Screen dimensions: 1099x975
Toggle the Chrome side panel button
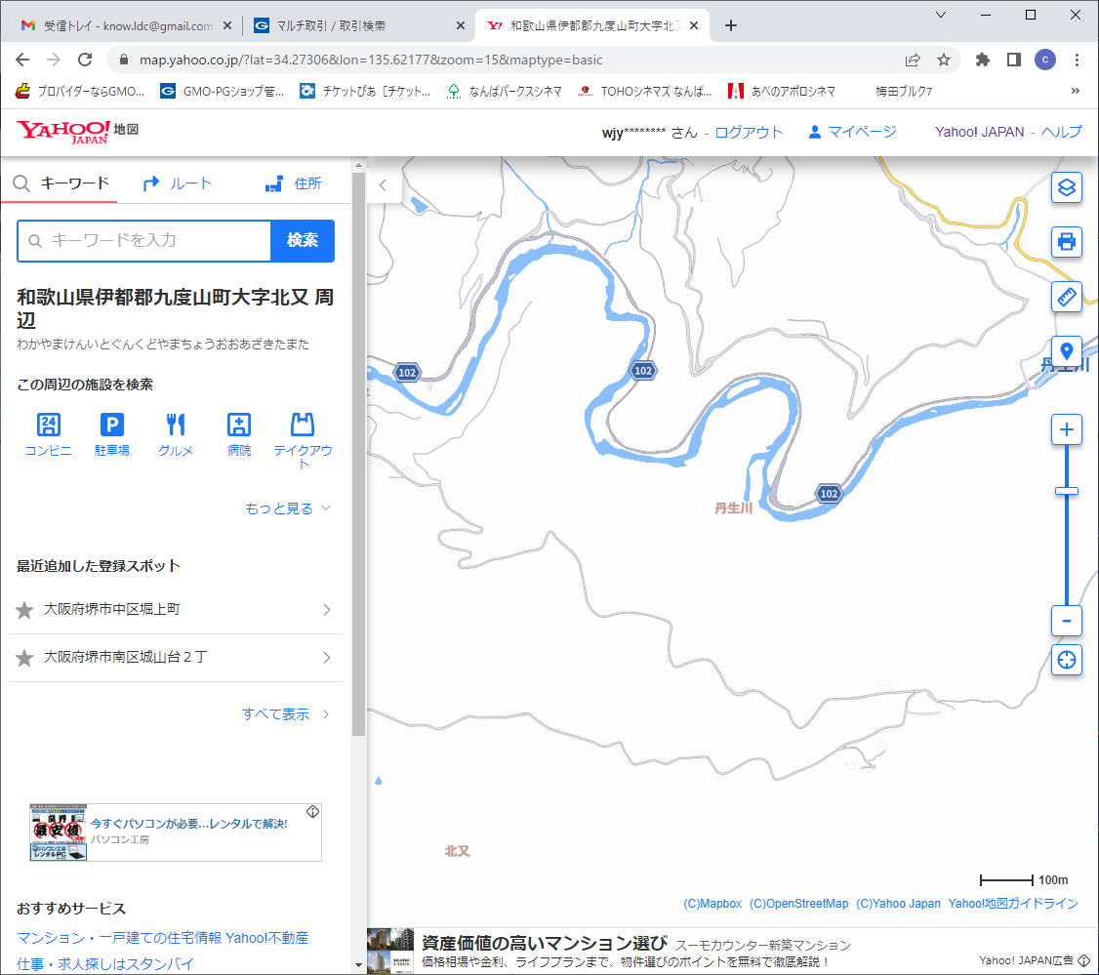coord(1013,60)
